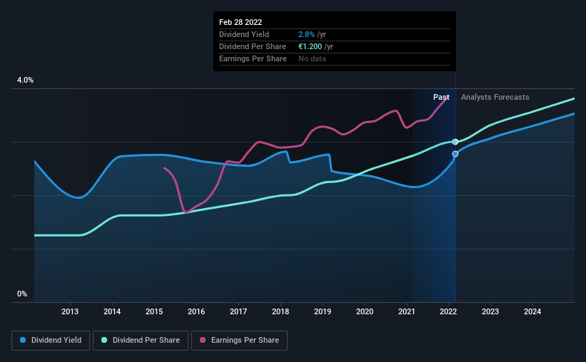Click the Analysts Forecasts label
Screen dimensions: 586x362
[x=495, y=97]
